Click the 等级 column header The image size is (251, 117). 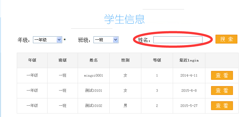pyautogui.click(x=157, y=60)
